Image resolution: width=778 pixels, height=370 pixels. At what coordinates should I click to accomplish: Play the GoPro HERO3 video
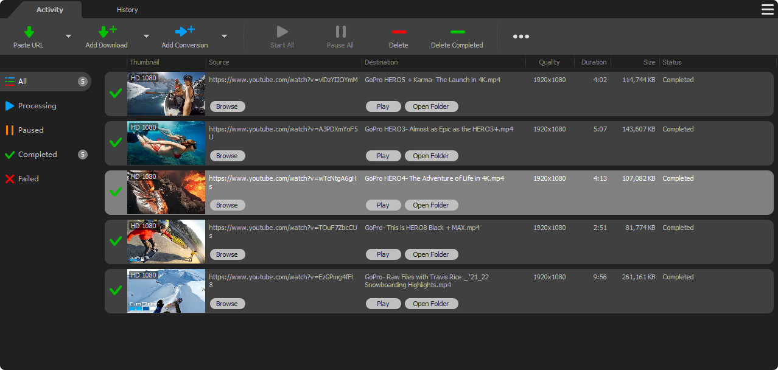click(x=383, y=156)
